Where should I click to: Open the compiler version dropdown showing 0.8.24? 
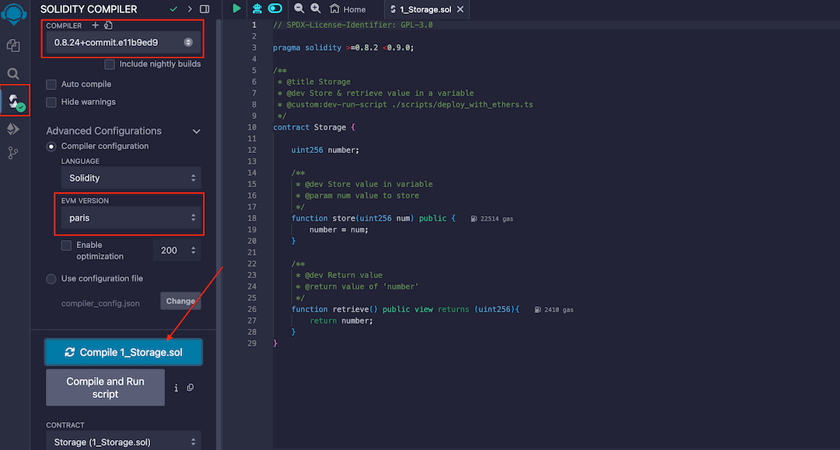pyautogui.click(x=122, y=43)
